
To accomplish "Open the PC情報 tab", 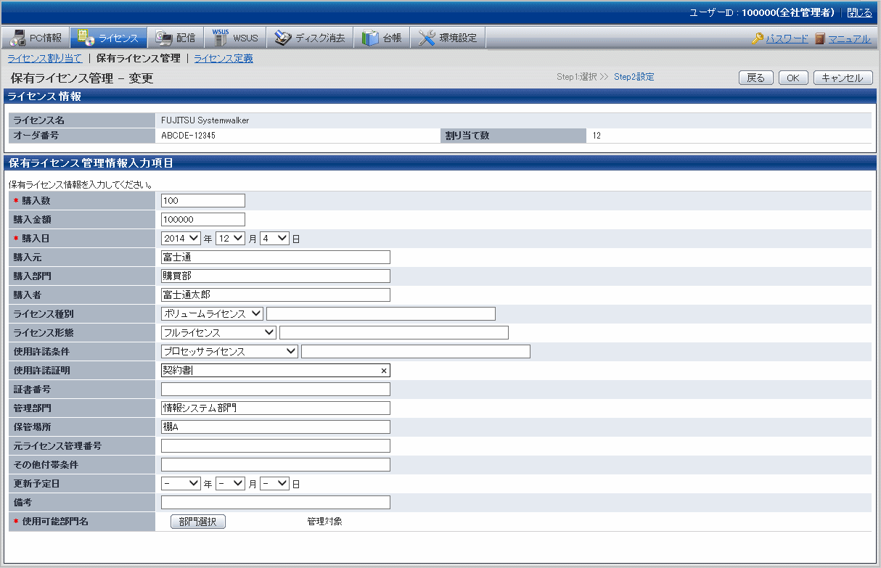I will pos(36,38).
